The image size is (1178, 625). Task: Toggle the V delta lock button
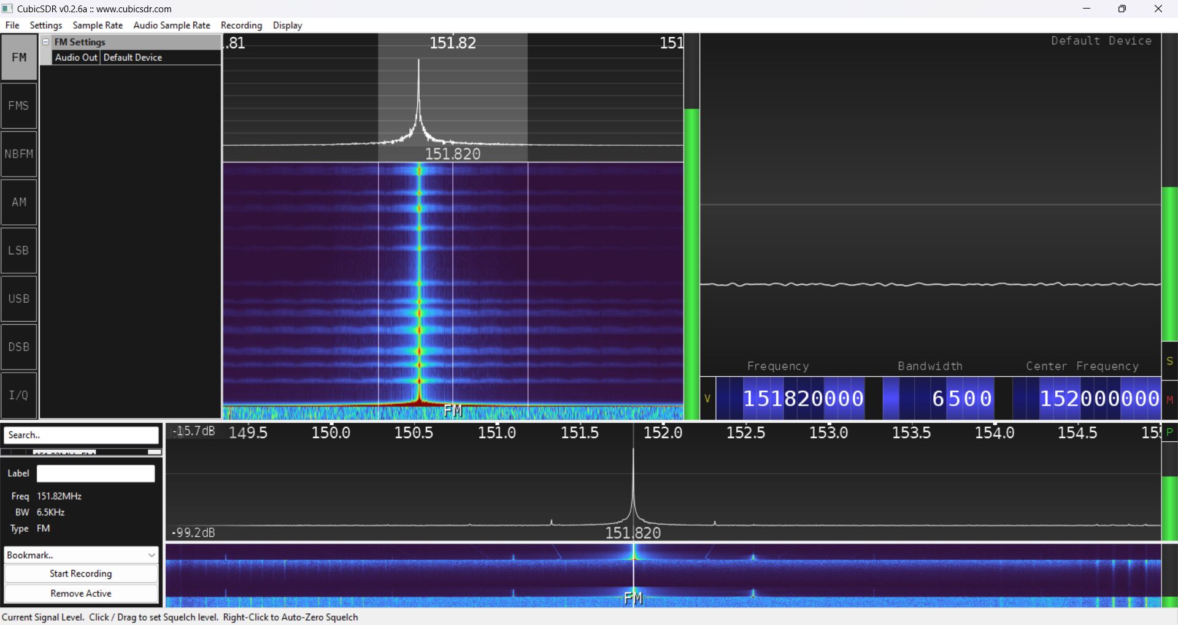pyautogui.click(x=707, y=399)
